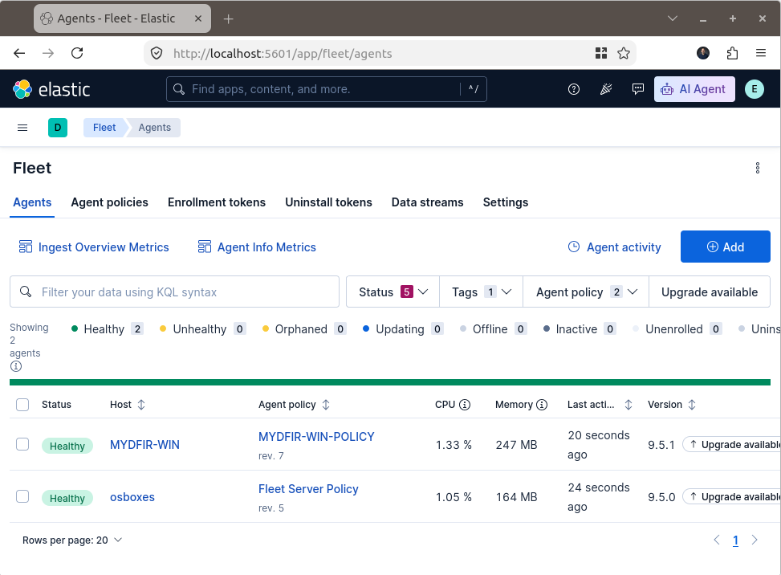Click the Elastic logo

[51, 89]
